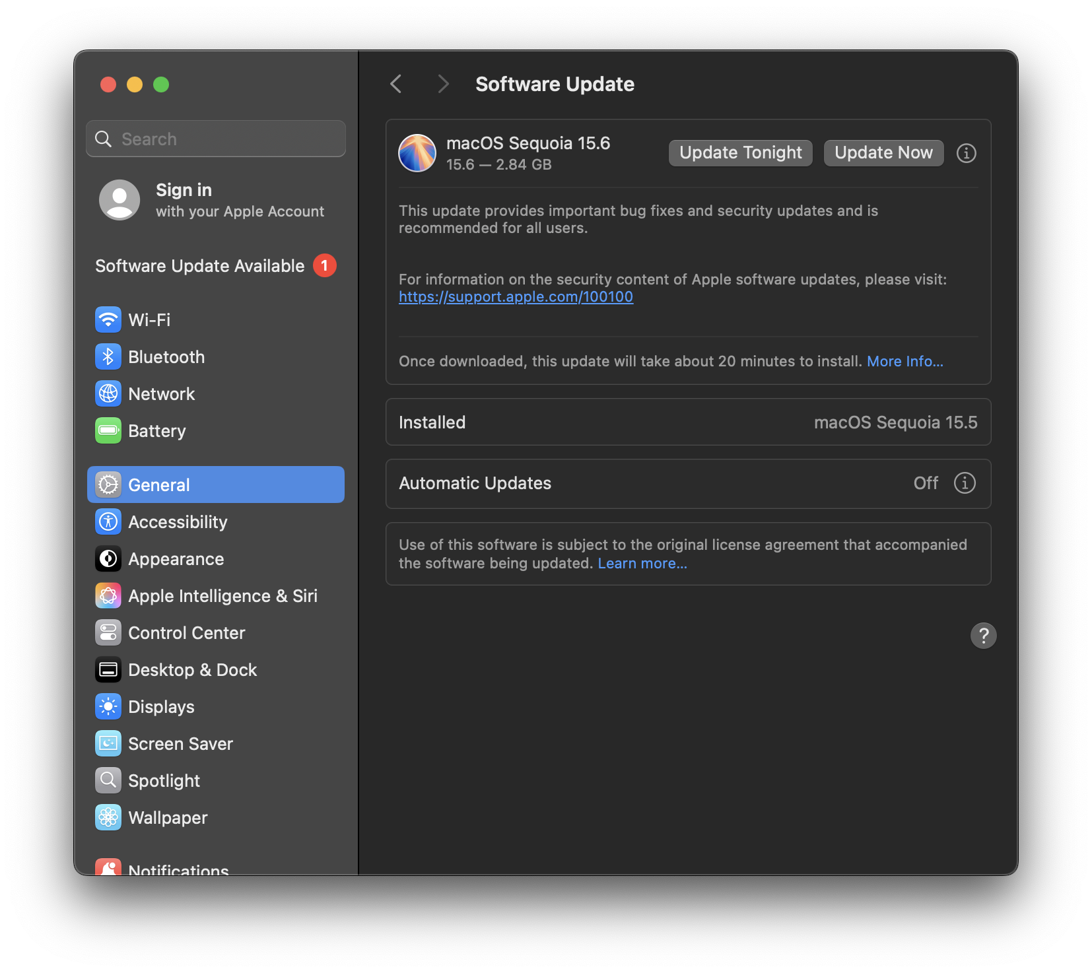Select Wi-Fi label in sidebar

[149, 320]
